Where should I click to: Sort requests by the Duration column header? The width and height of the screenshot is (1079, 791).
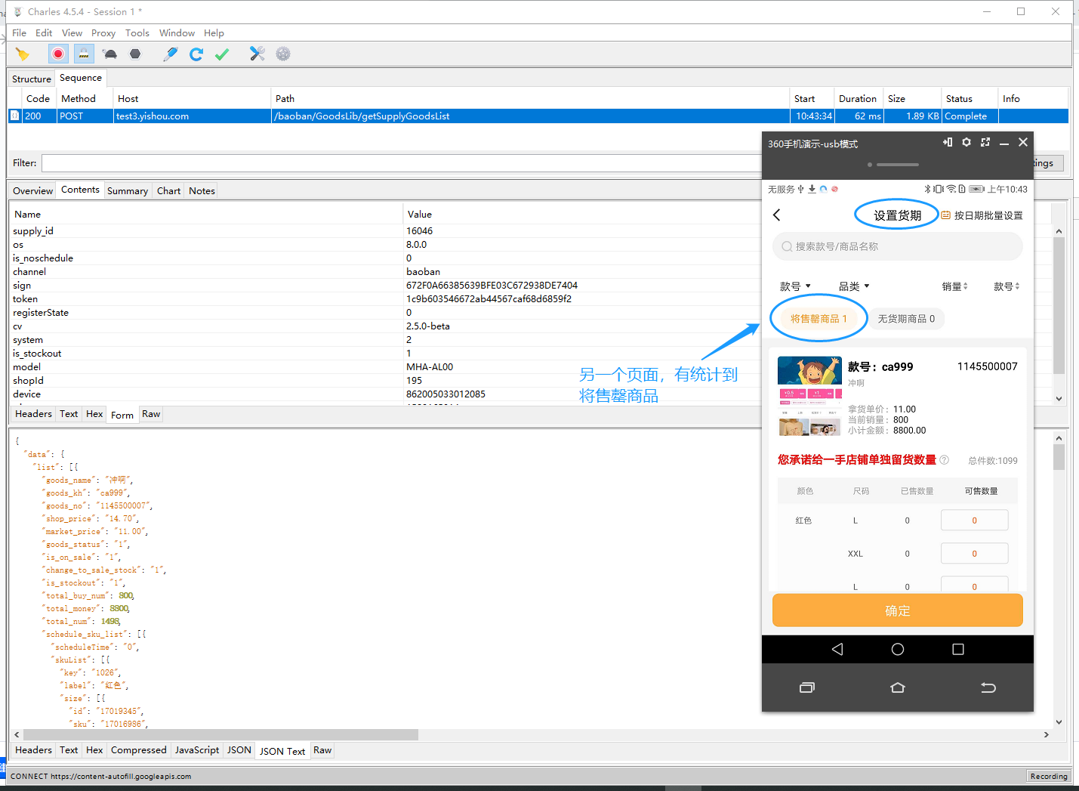tap(858, 99)
